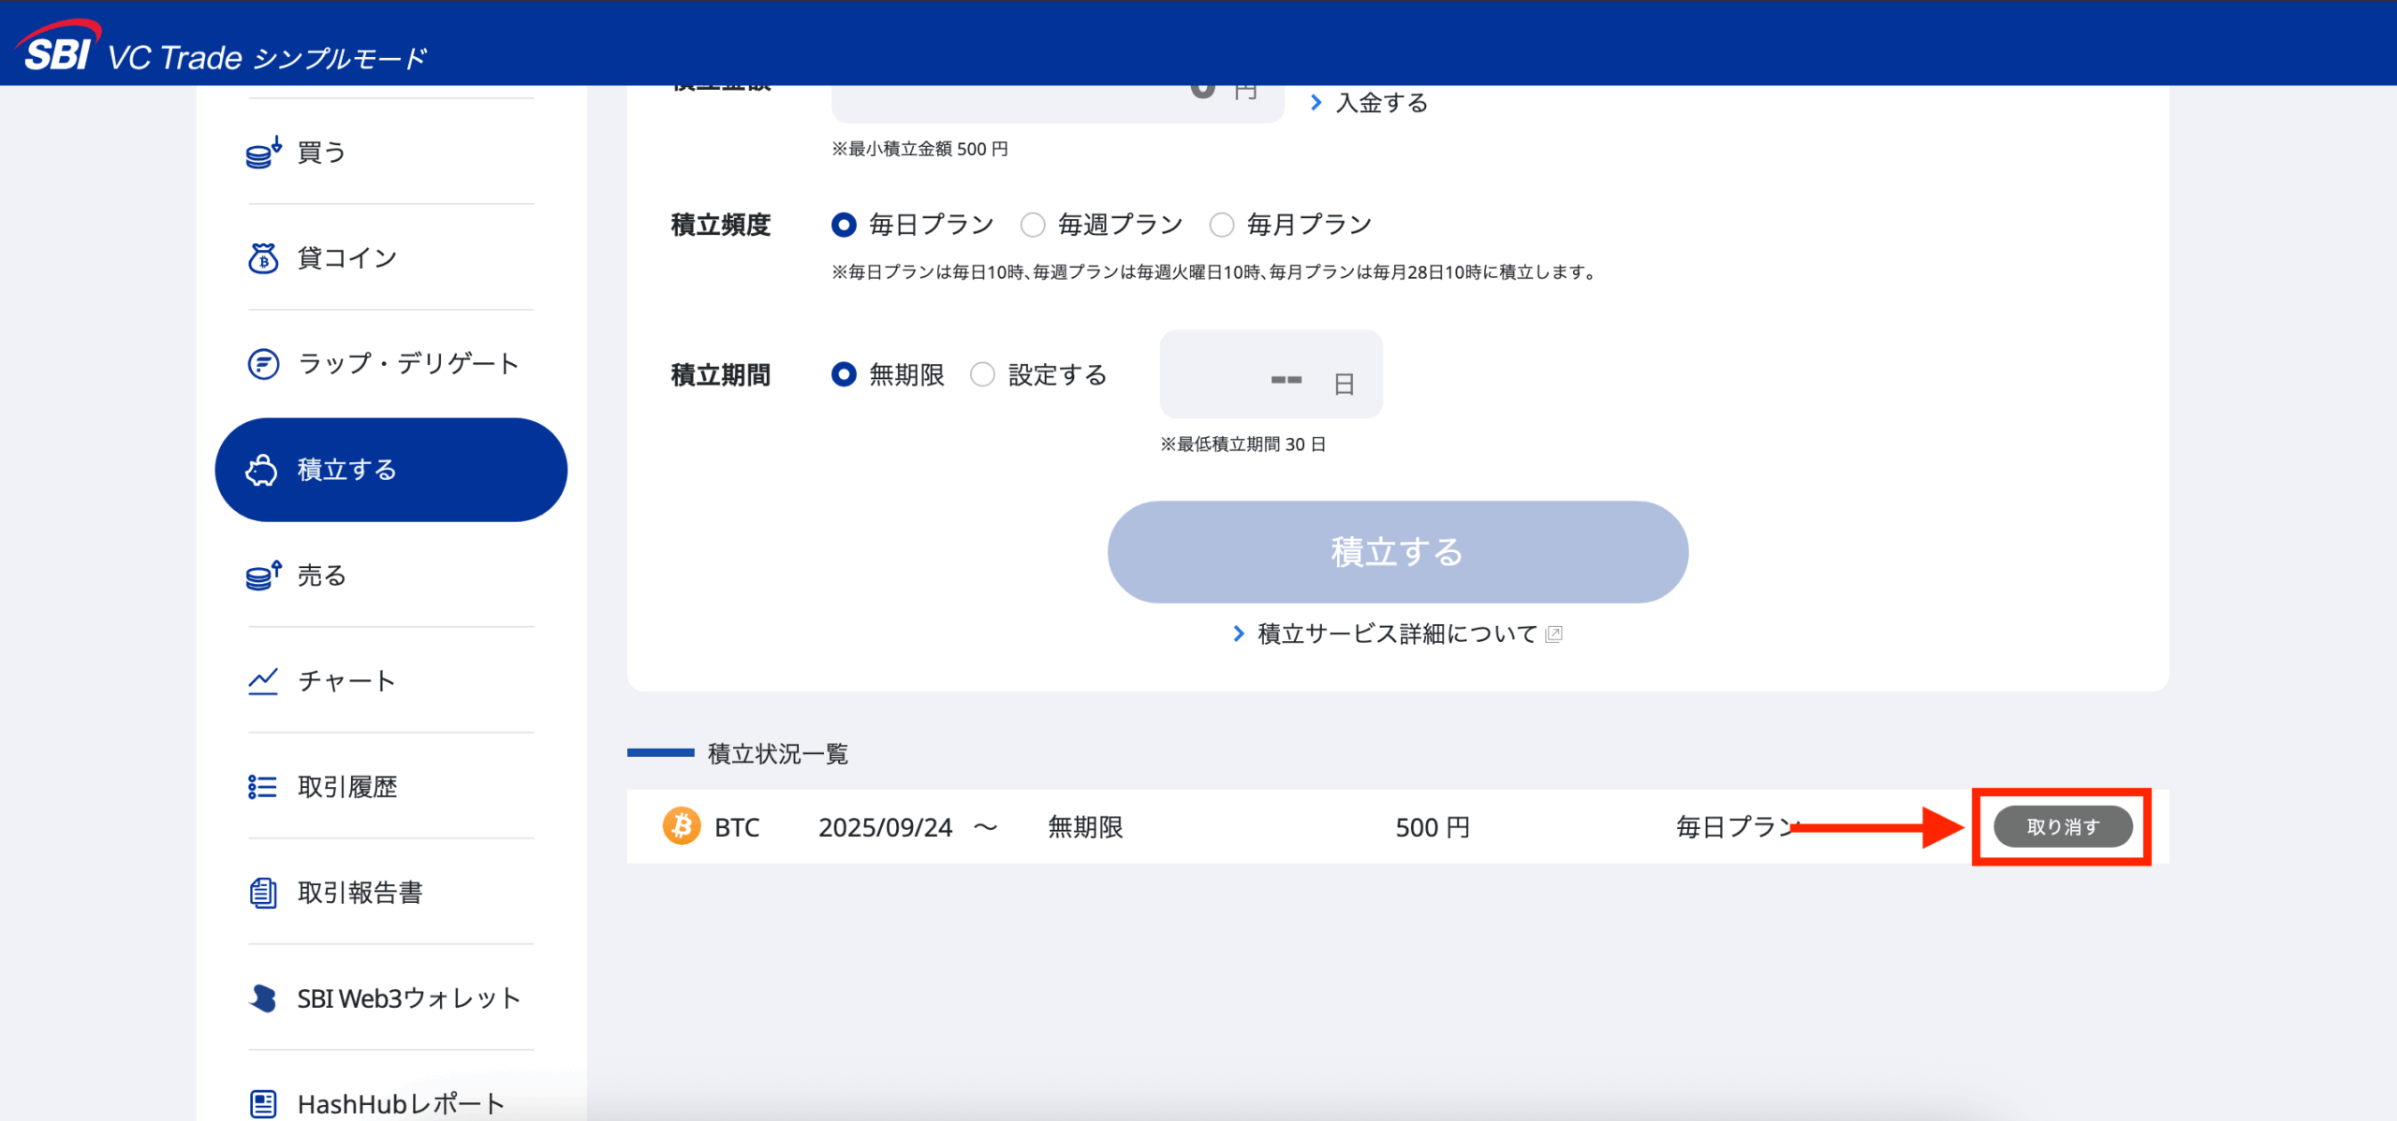Click the line chart icon for チャート
This screenshot has width=2397, height=1121.
tap(263, 681)
